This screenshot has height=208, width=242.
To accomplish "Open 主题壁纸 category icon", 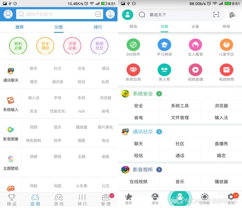I will point(11,159).
